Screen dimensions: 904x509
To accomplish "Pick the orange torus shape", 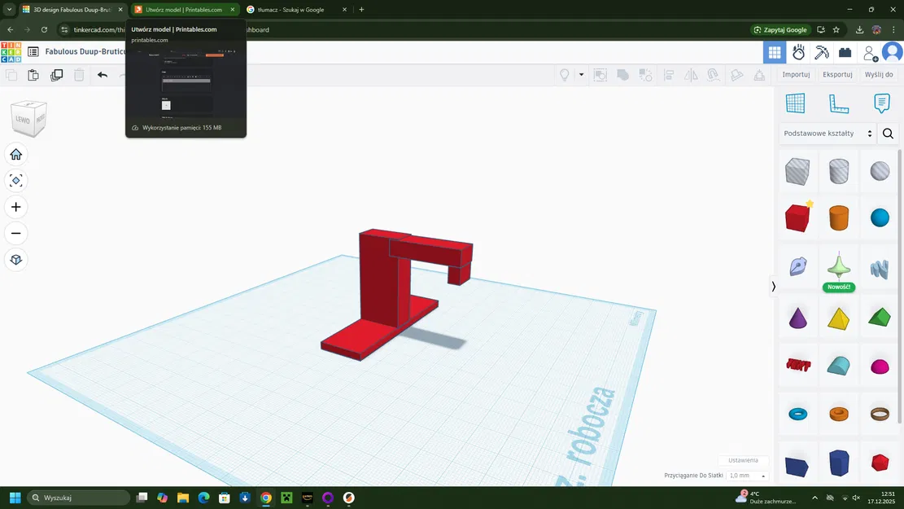I will [x=839, y=414].
